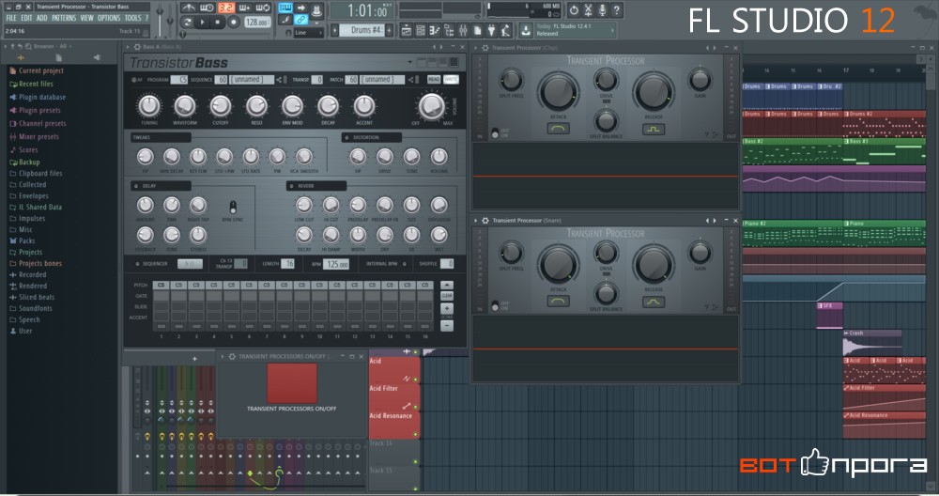Image resolution: width=939 pixels, height=496 pixels.
Task: Click the scissors one-click audio icon
Action: (x=588, y=9)
